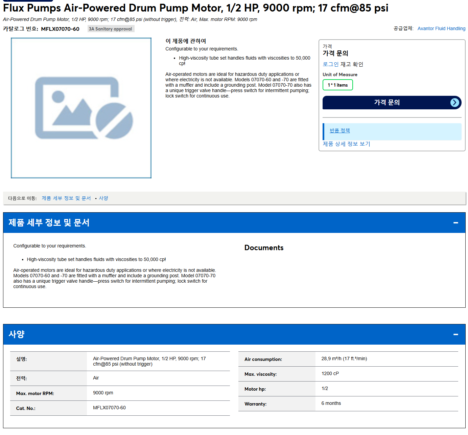Collapse the 사양 section using minus icon

coord(455,334)
